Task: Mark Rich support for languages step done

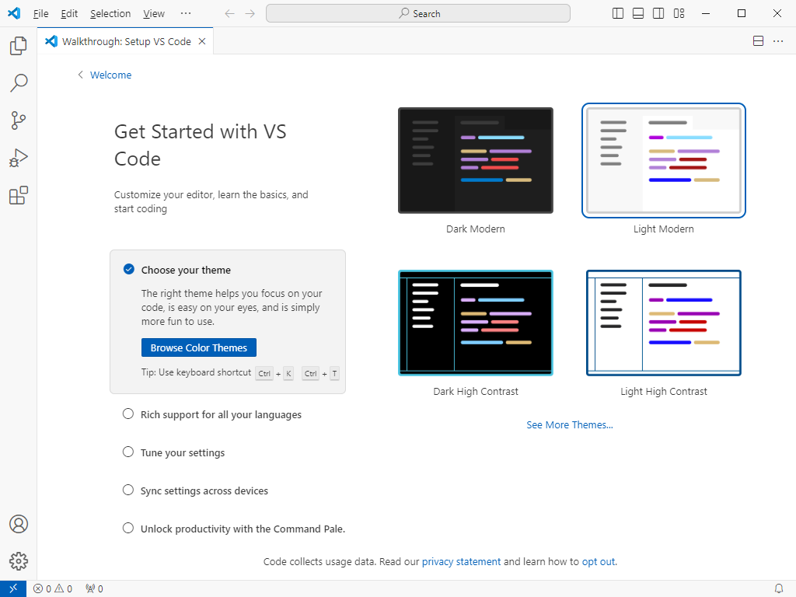Action: pyautogui.click(x=128, y=414)
